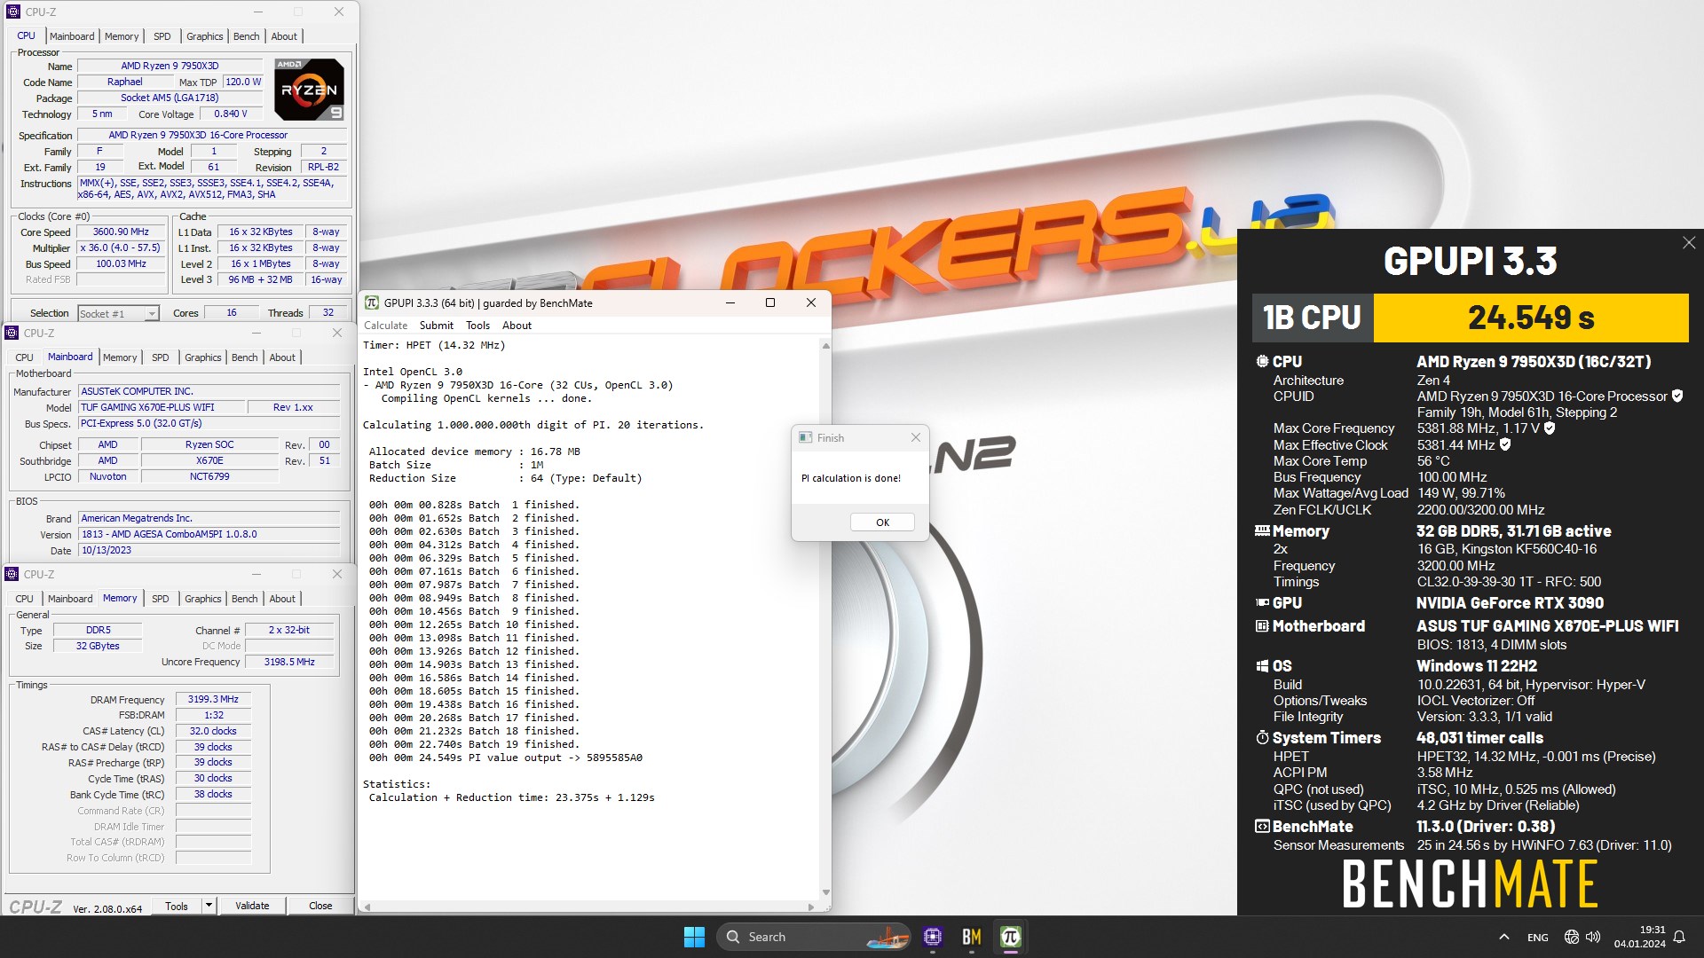Maximize the GPUPI window
This screenshot has width=1704, height=958.
click(x=770, y=302)
